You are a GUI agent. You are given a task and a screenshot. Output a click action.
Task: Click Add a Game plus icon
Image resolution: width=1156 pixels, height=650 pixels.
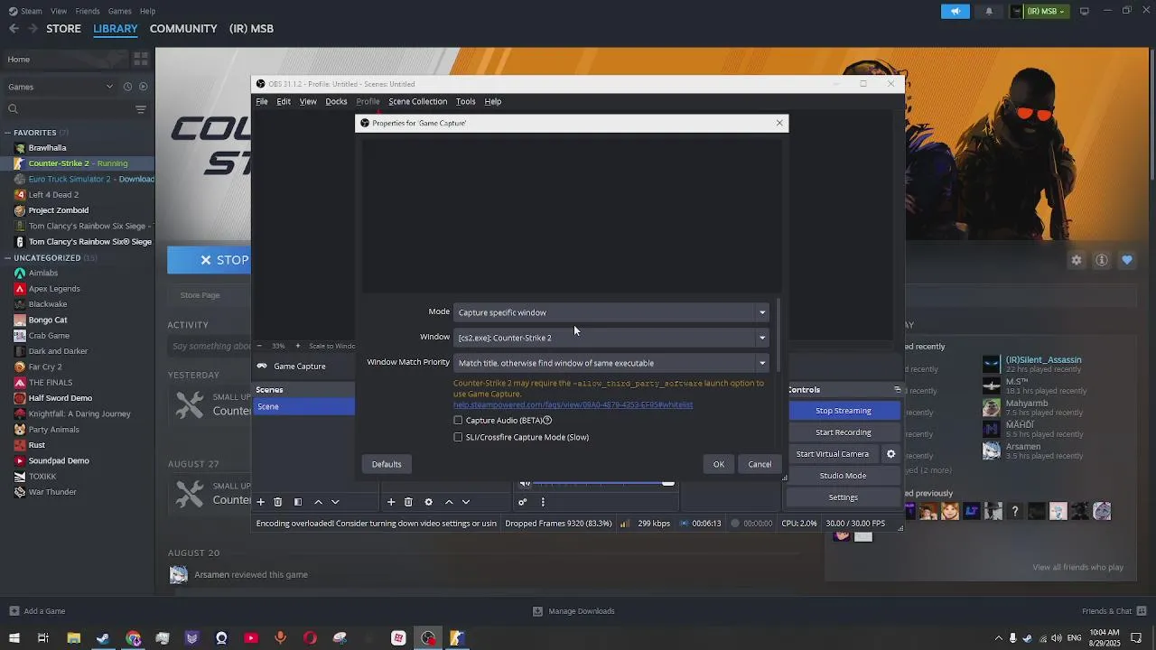pos(14,611)
